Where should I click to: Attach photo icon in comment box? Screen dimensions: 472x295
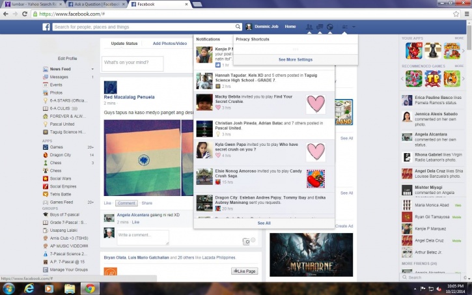246,242
